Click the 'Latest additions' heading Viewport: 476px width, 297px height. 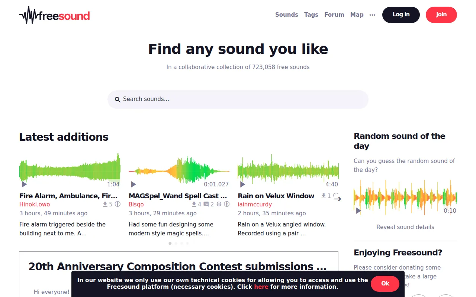(x=64, y=137)
